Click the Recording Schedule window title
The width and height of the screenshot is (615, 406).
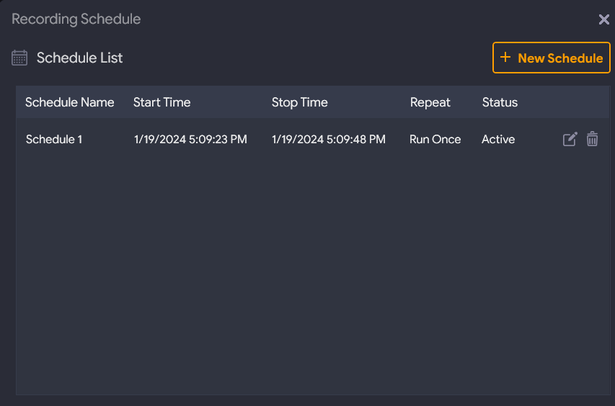(x=76, y=19)
